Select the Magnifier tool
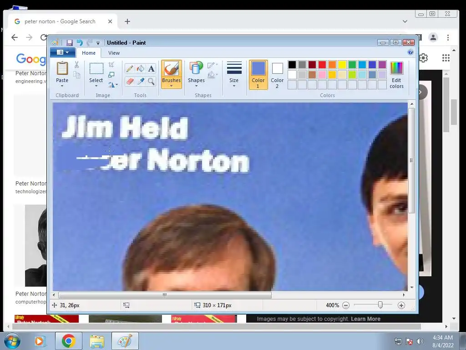This screenshot has width=466, height=350. pyautogui.click(x=151, y=81)
